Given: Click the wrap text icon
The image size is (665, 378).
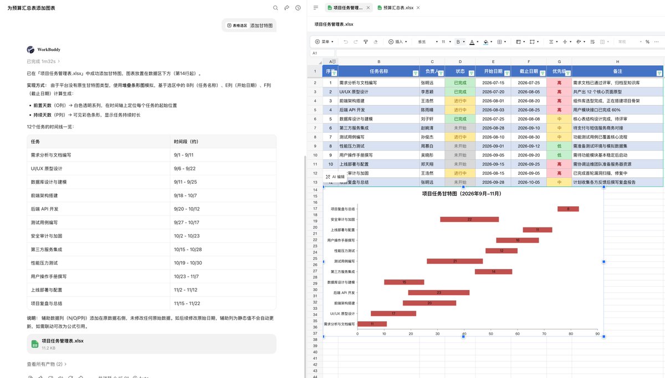Looking at the screenshot, I should click(x=594, y=42).
